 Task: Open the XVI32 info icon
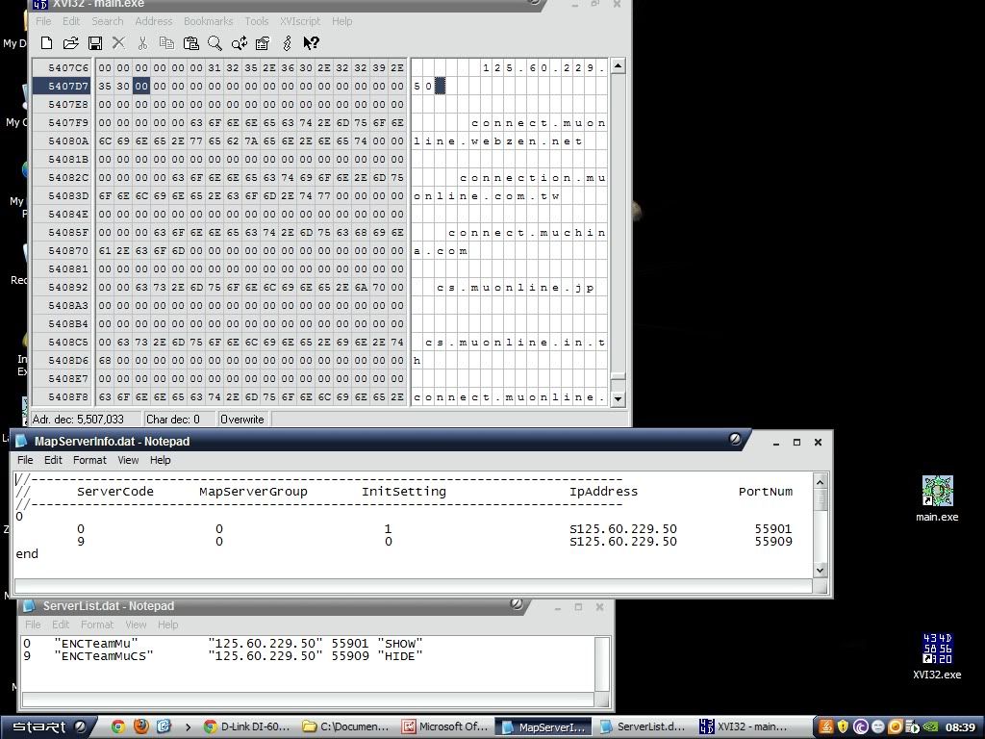click(287, 42)
